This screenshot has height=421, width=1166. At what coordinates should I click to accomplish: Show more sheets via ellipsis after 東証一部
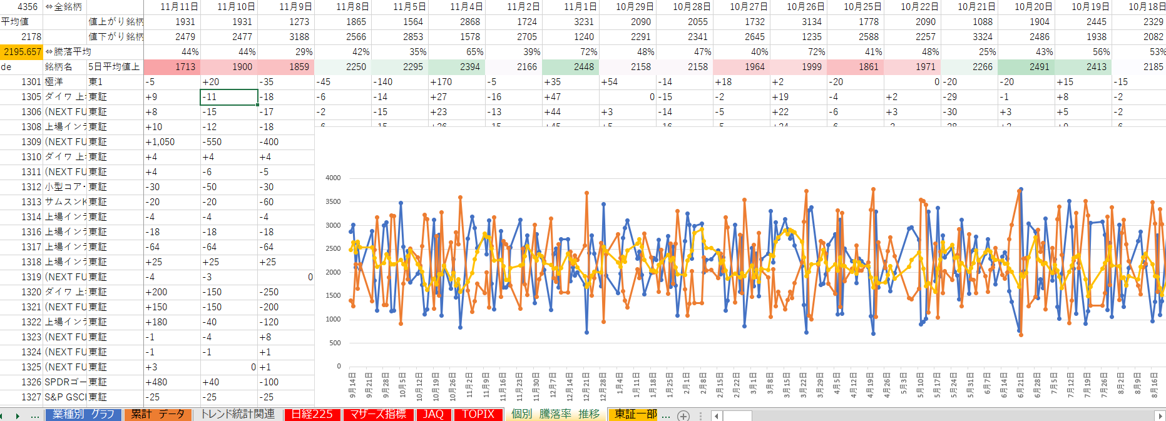[x=666, y=415]
